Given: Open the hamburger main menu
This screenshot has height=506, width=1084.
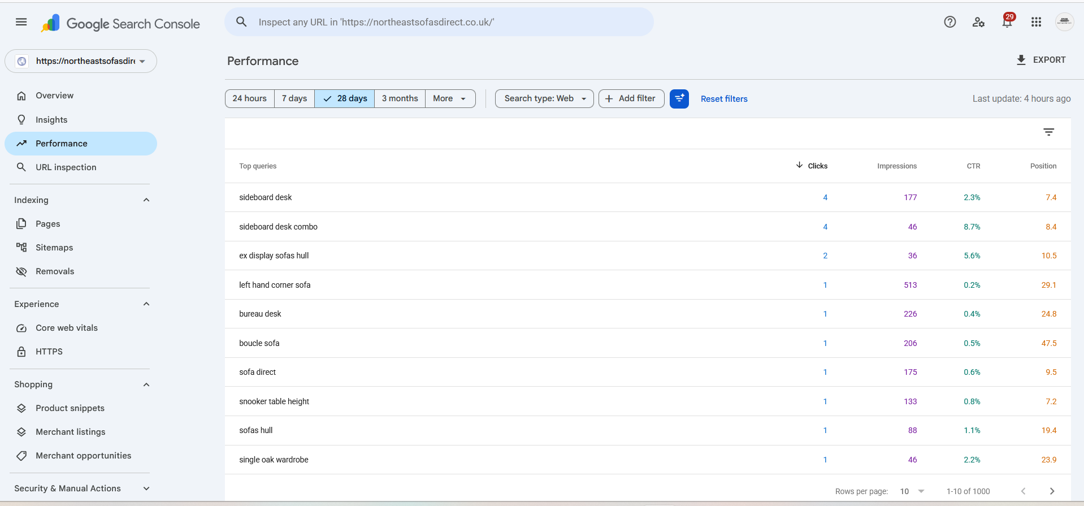Looking at the screenshot, I should coord(21,22).
